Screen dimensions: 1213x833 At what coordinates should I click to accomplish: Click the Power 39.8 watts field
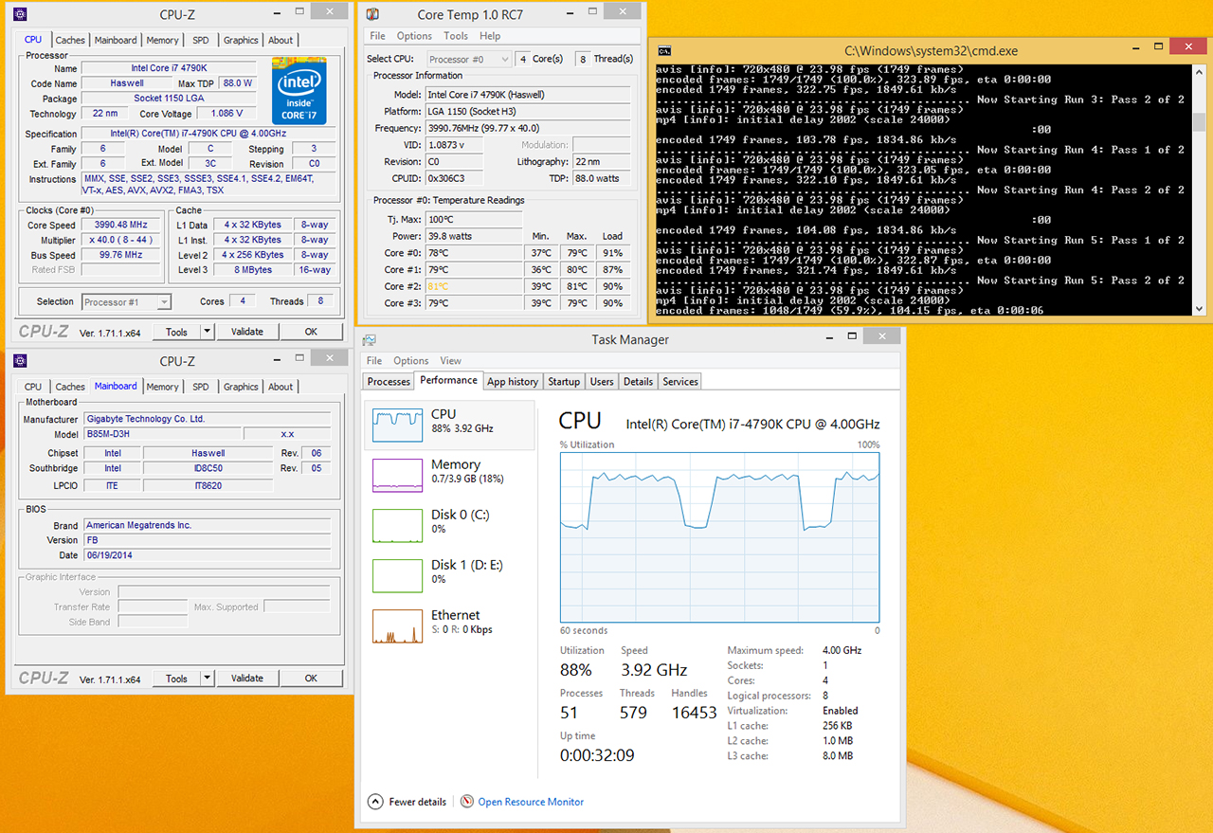tap(474, 236)
